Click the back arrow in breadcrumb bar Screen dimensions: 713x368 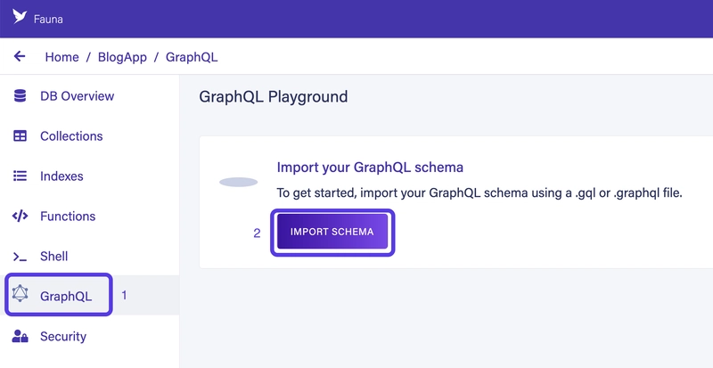pyautogui.click(x=20, y=56)
